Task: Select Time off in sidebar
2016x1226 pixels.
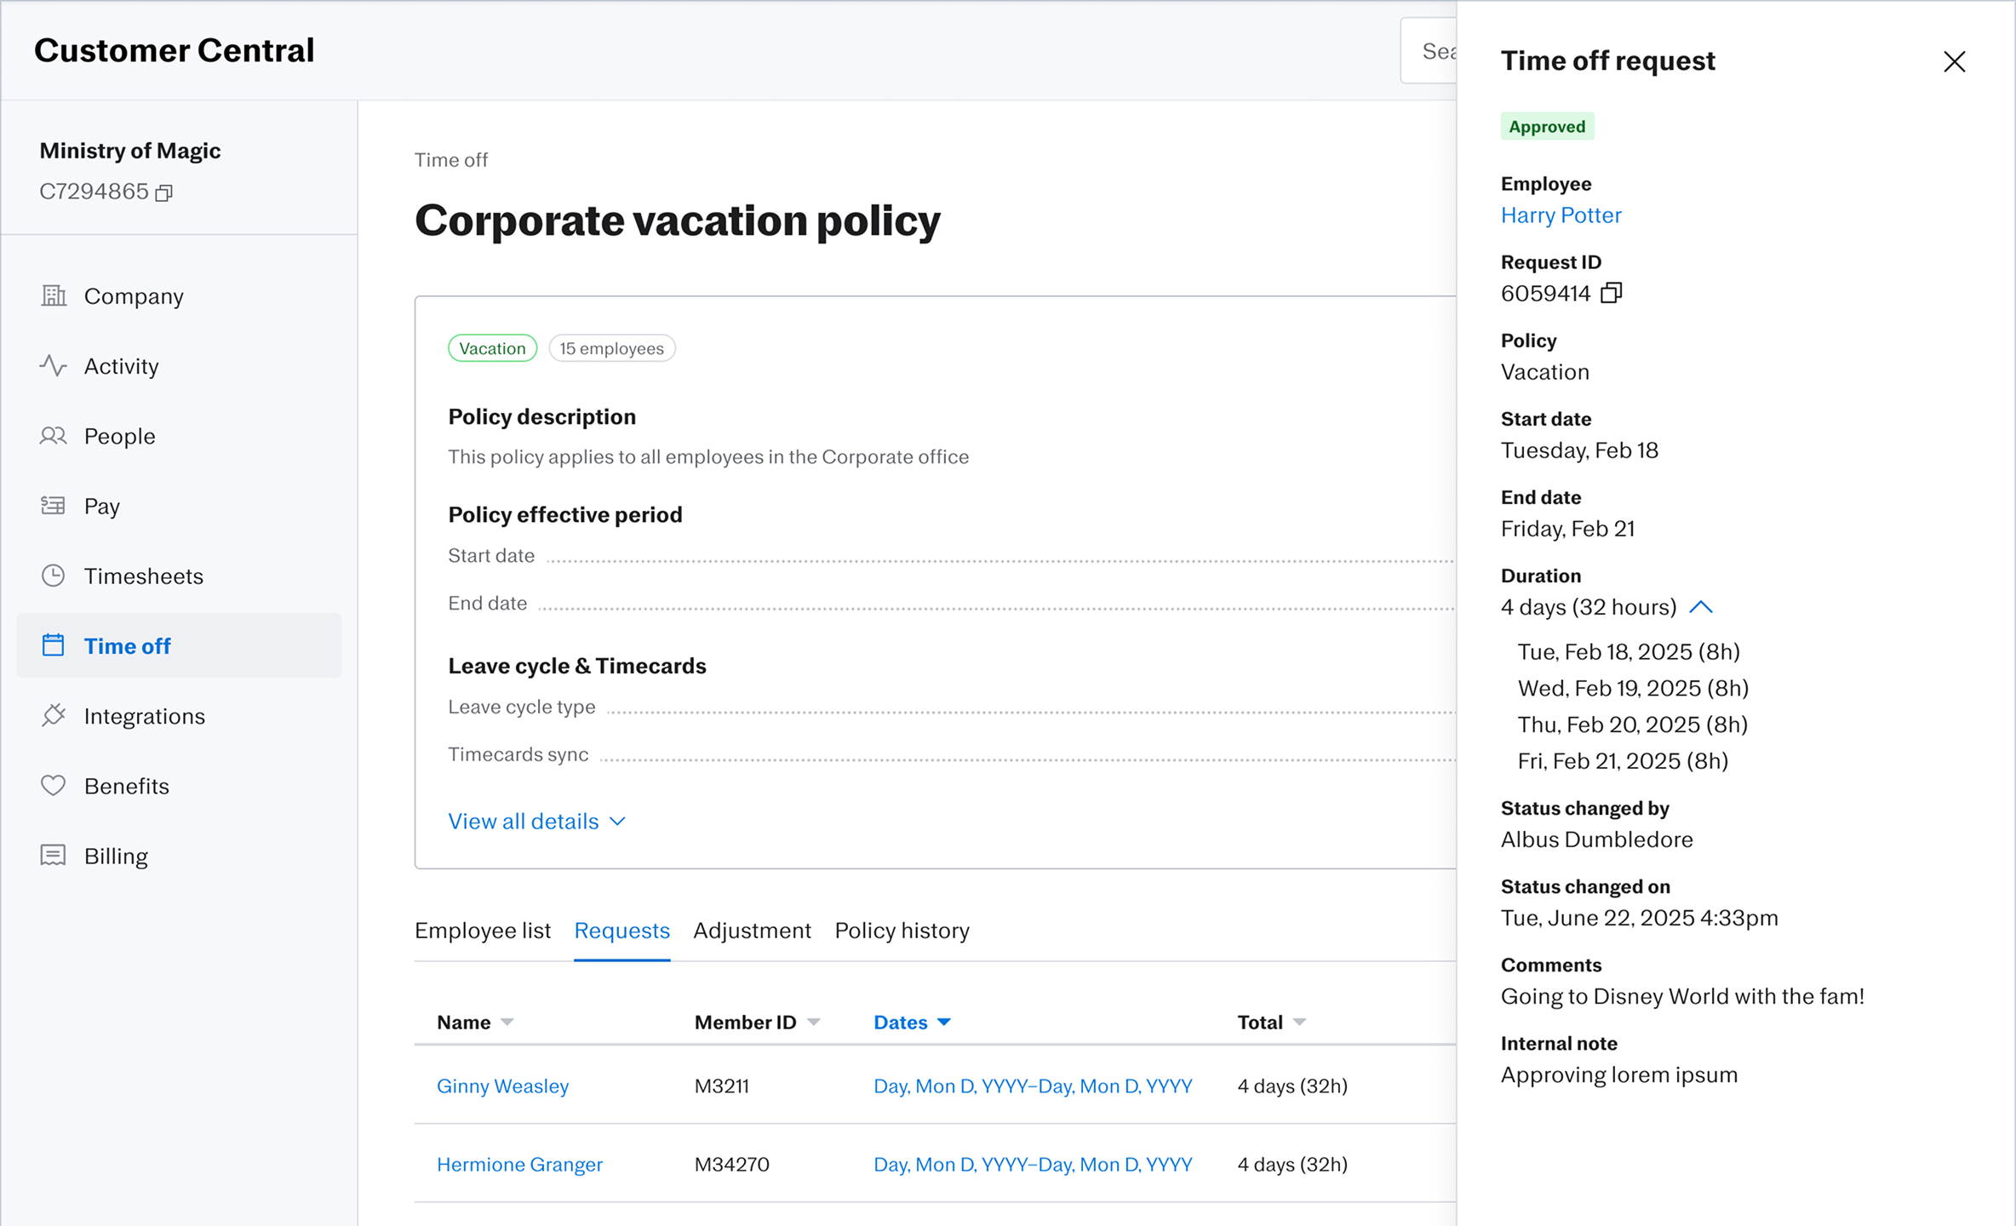Action: coord(179,645)
